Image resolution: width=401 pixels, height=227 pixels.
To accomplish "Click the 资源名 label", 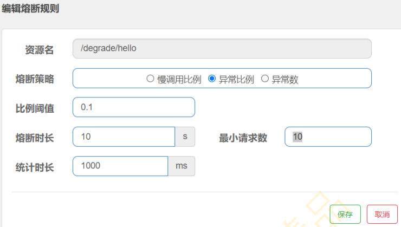I will coord(39,50).
